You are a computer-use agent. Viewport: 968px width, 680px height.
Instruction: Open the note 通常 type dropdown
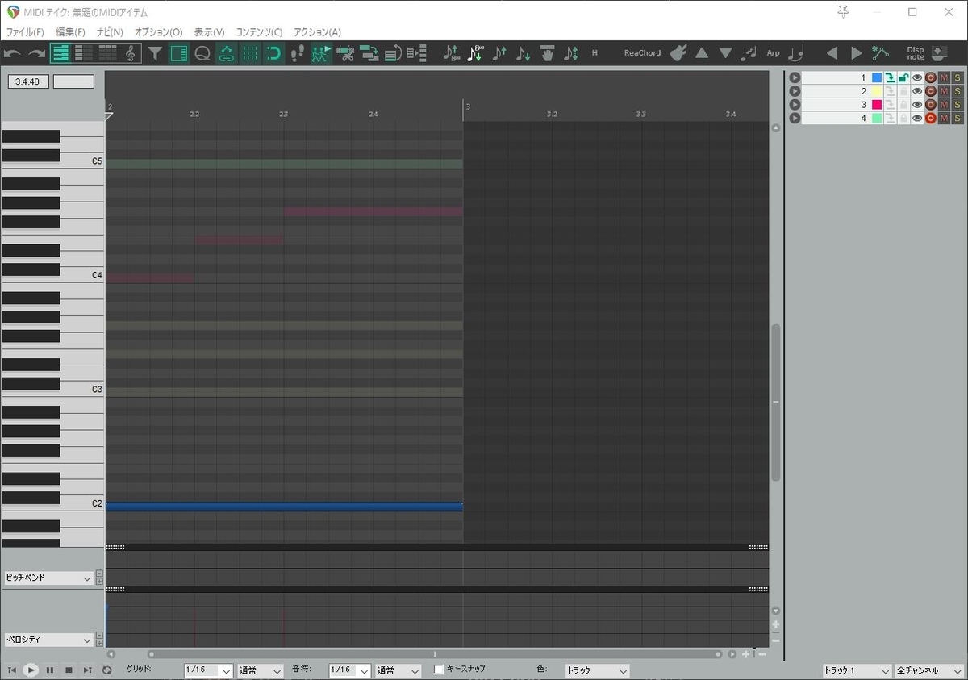[x=398, y=670]
